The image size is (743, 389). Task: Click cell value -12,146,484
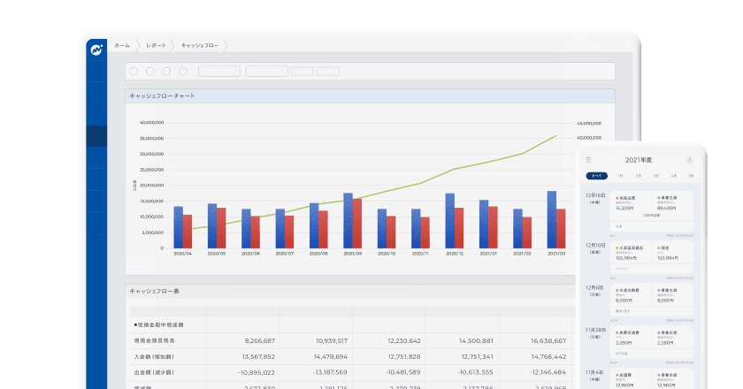click(x=548, y=372)
